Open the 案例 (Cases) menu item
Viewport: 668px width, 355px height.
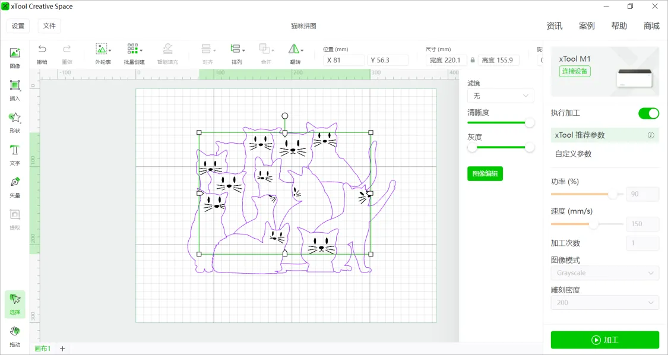(587, 26)
